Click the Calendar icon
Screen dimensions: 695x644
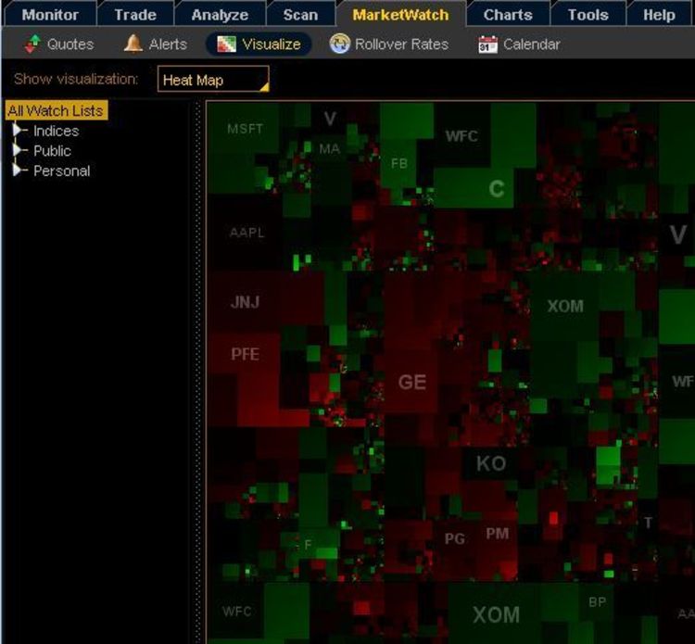(488, 44)
